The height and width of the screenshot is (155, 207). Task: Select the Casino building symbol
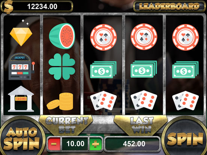[x=21, y=99]
